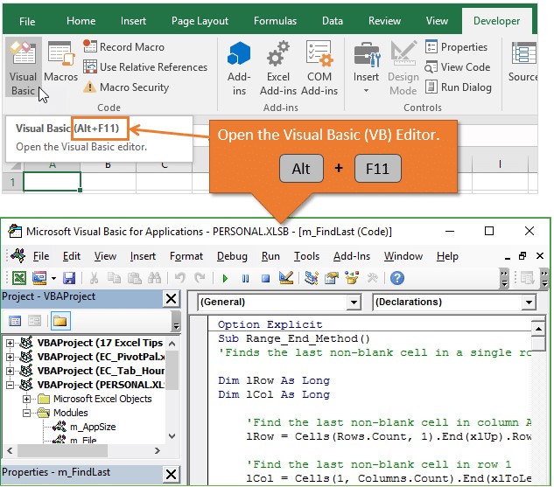Open the VBA editor Format menu

coord(186,256)
